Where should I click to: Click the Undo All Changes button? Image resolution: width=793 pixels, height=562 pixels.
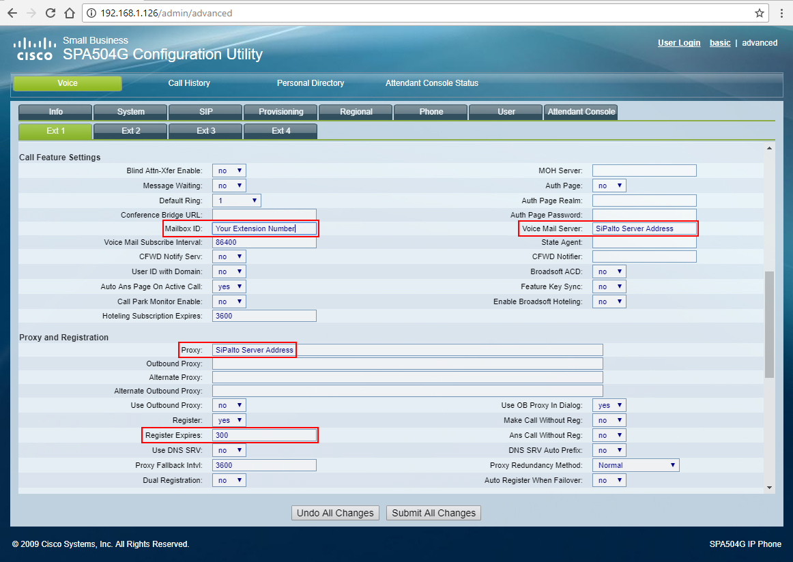(x=335, y=513)
